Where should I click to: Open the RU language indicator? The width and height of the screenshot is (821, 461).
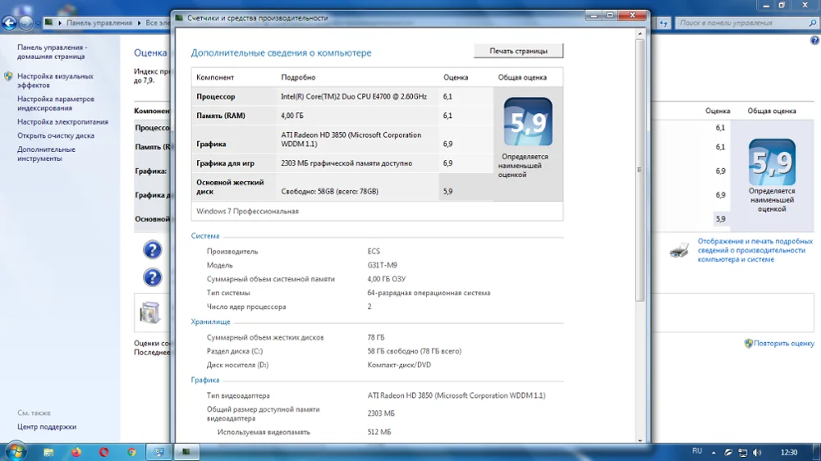(697, 451)
